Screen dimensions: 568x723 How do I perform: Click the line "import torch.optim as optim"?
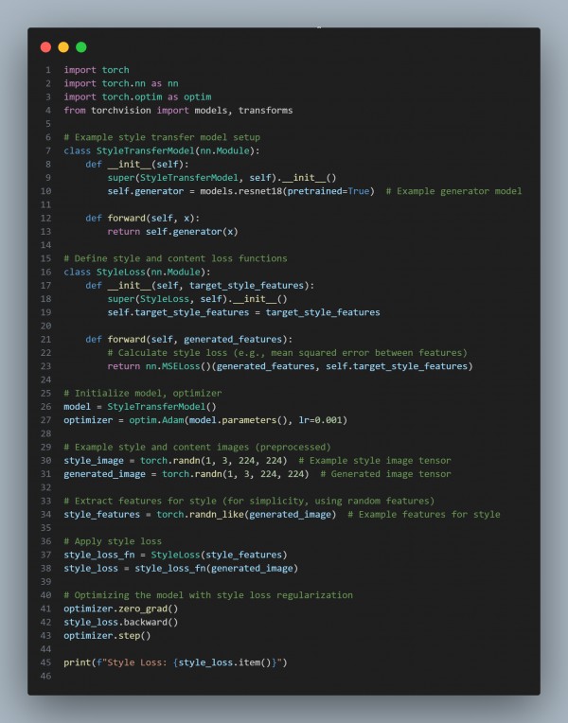pyautogui.click(x=137, y=97)
